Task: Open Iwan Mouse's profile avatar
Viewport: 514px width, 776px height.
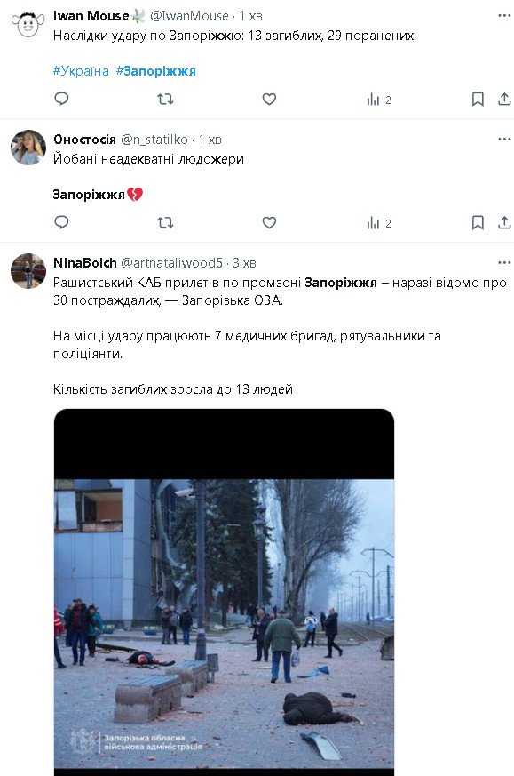Action: 28,24
